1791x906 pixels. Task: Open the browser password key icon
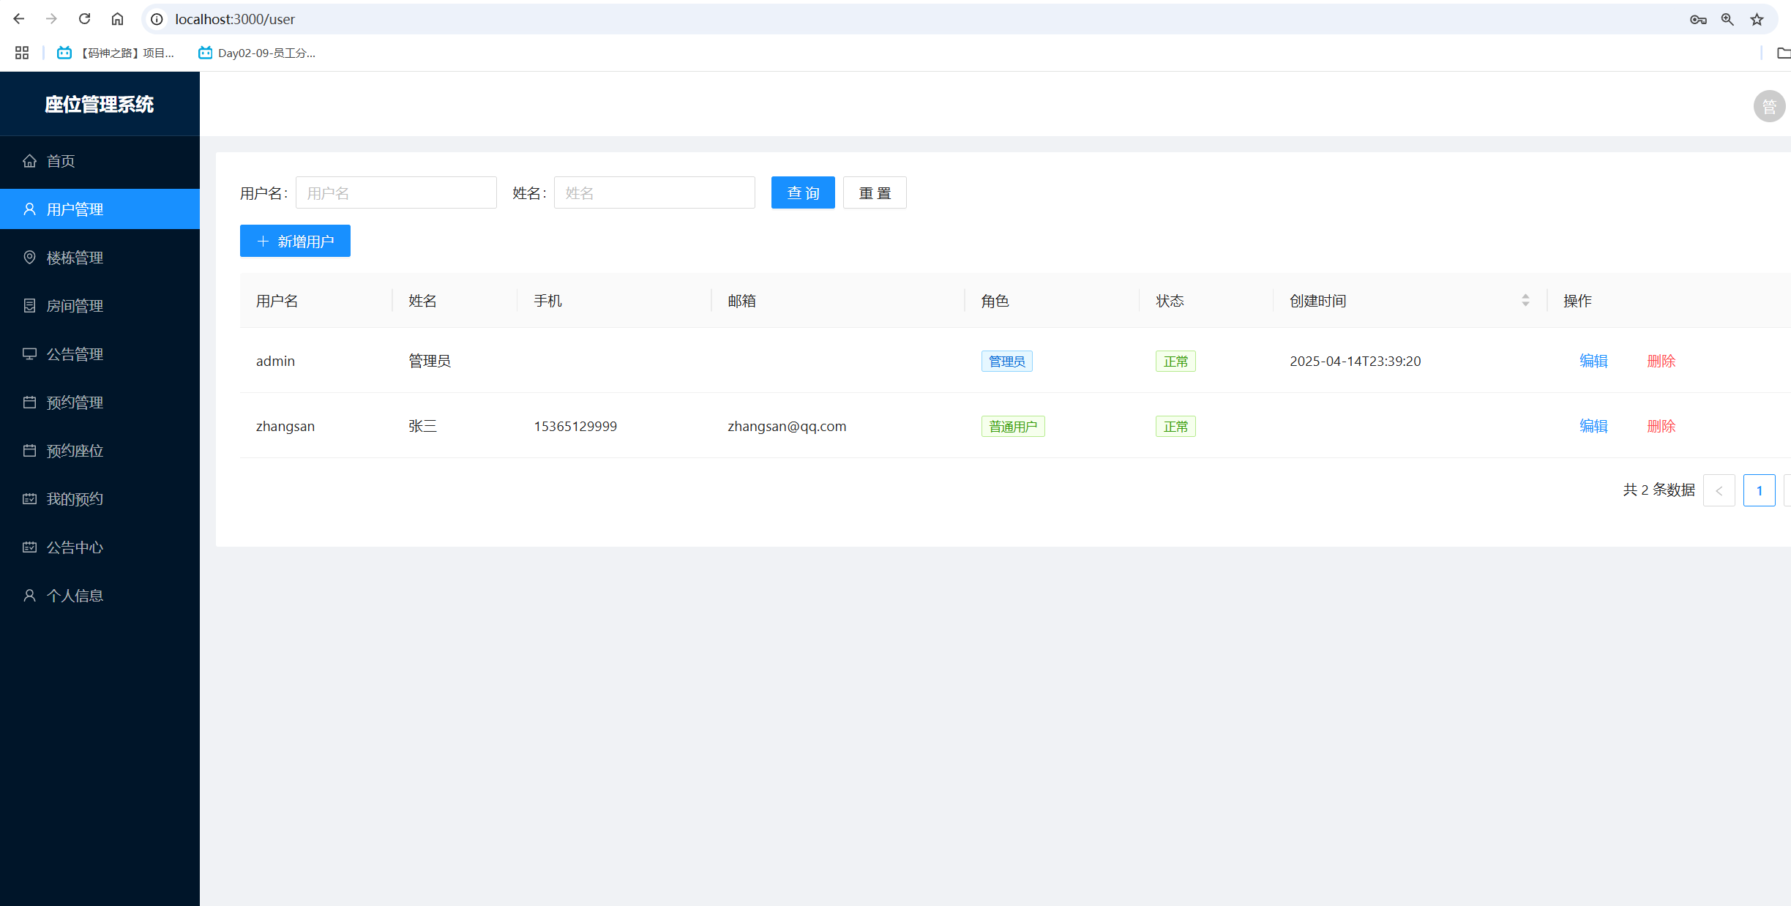coord(1698,20)
